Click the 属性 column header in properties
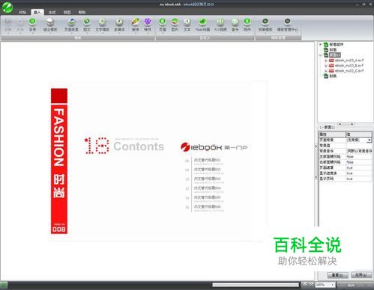This screenshot has width=374, height=290. [333, 135]
